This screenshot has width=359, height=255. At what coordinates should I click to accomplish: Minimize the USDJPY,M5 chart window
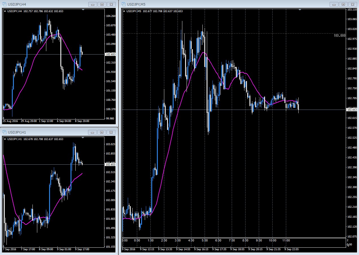click(334, 4)
